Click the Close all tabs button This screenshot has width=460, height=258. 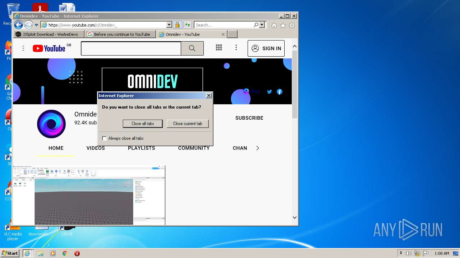(x=143, y=124)
